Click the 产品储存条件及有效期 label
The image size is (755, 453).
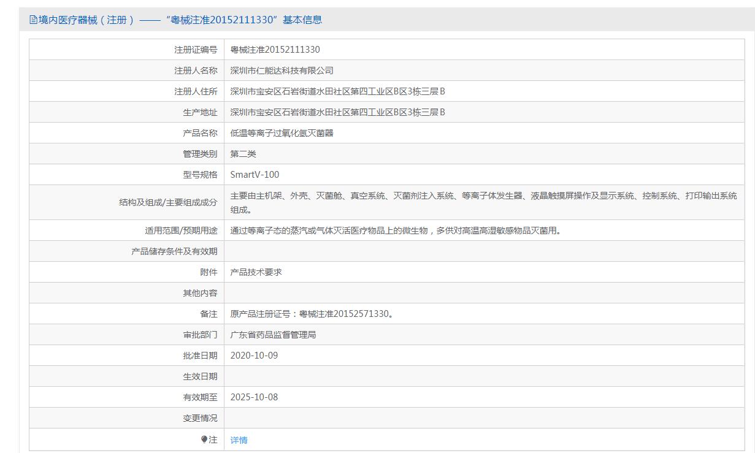click(x=174, y=251)
